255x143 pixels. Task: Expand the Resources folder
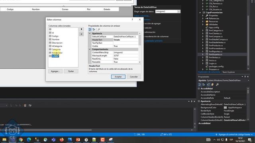pyautogui.click(x=203, y=21)
